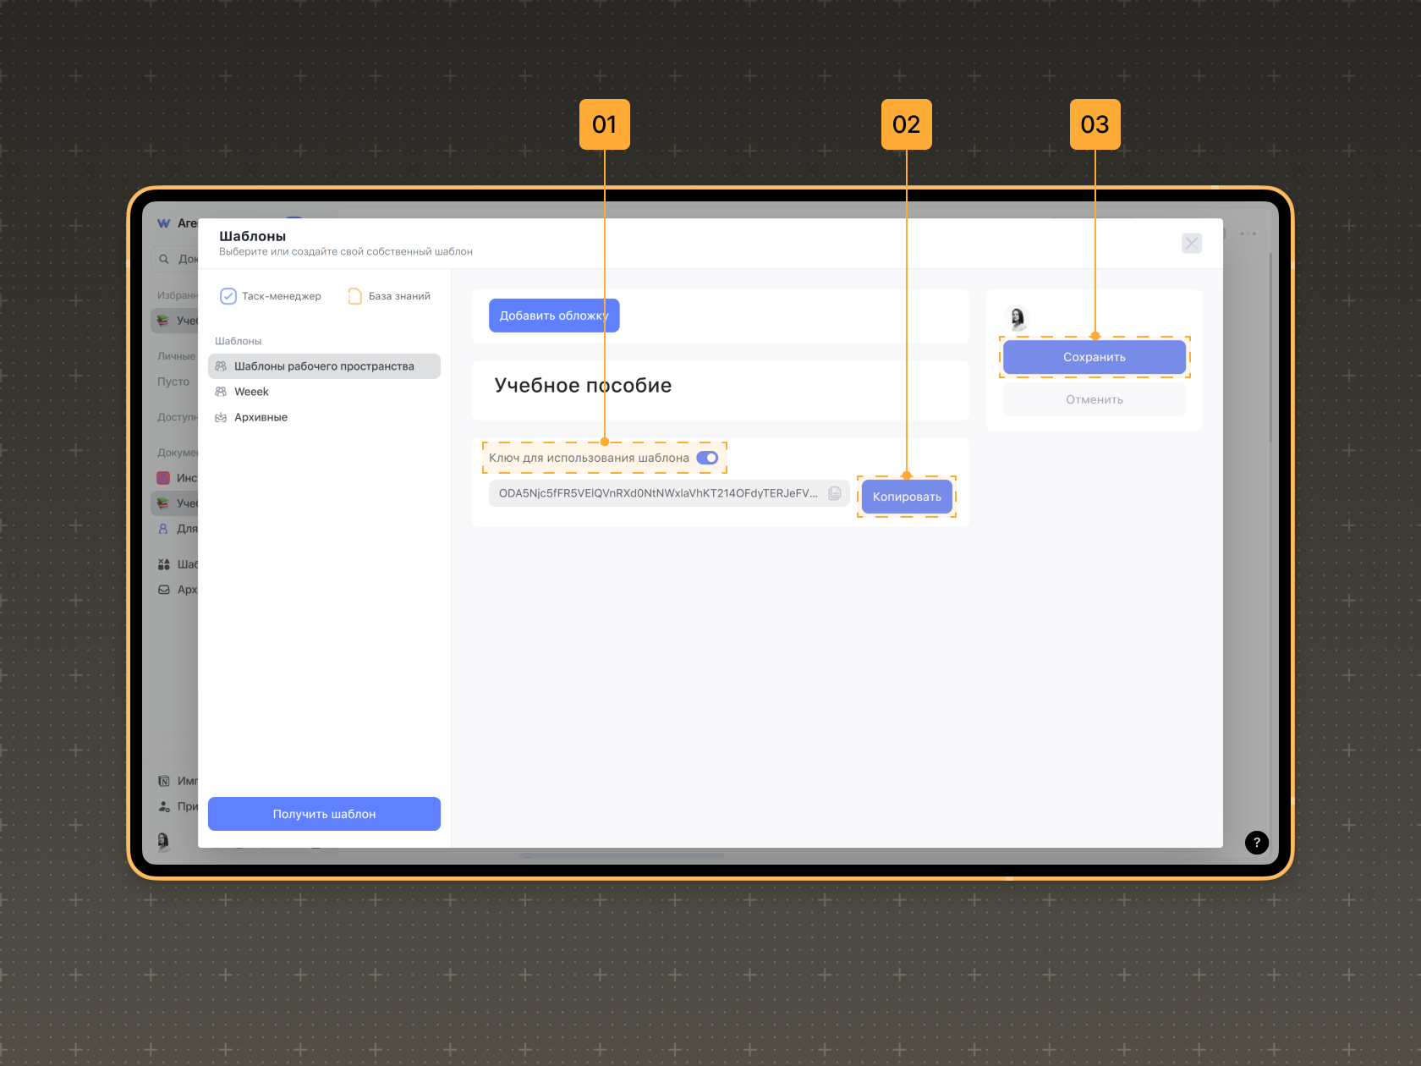The height and width of the screenshot is (1066, 1421).
Task: Toggle the template usage key switch
Action: (x=707, y=458)
